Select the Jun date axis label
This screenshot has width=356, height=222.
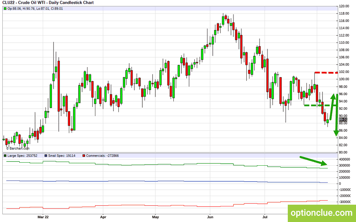(210, 217)
